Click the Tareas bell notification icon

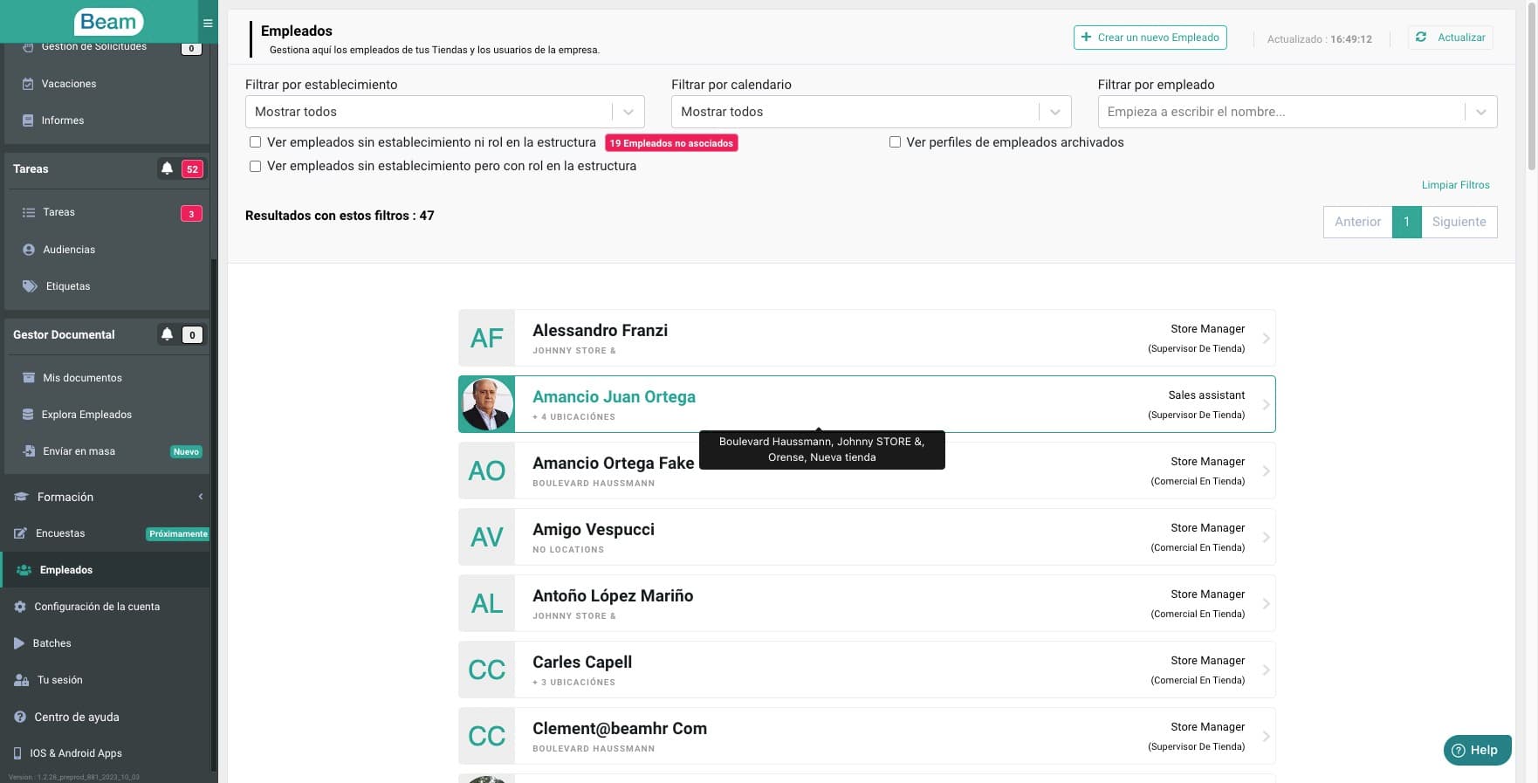pos(167,168)
